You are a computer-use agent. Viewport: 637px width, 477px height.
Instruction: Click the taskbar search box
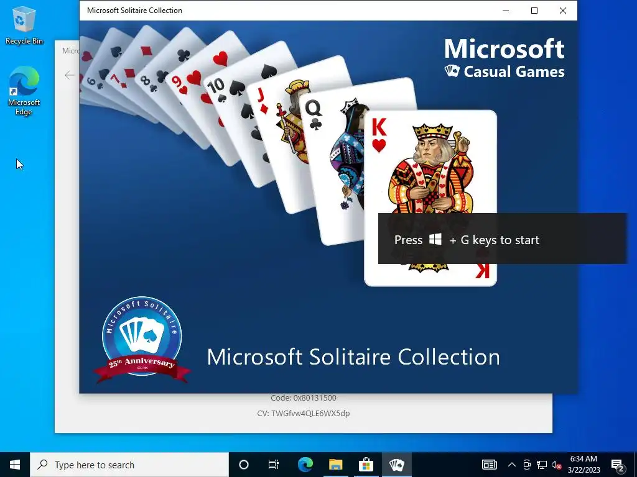(129, 465)
